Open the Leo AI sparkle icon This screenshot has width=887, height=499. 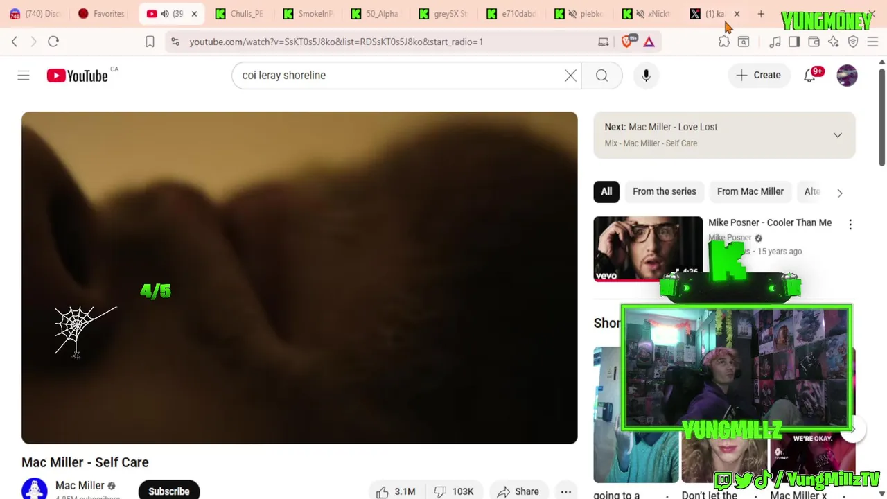click(834, 42)
